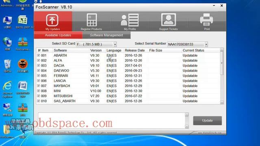Viewport: 260px width, 146px height.
Task: Select the archive icon below WINWORD 2007
Action: coord(23,109)
